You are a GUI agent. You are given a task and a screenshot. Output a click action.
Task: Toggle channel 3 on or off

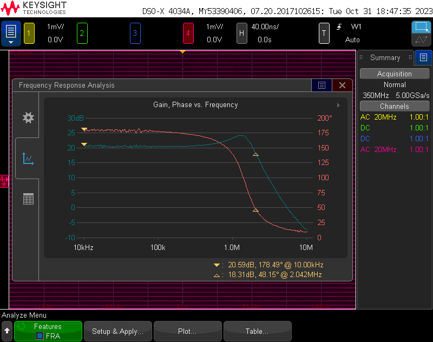pyautogui.click(x=135, y=34)
